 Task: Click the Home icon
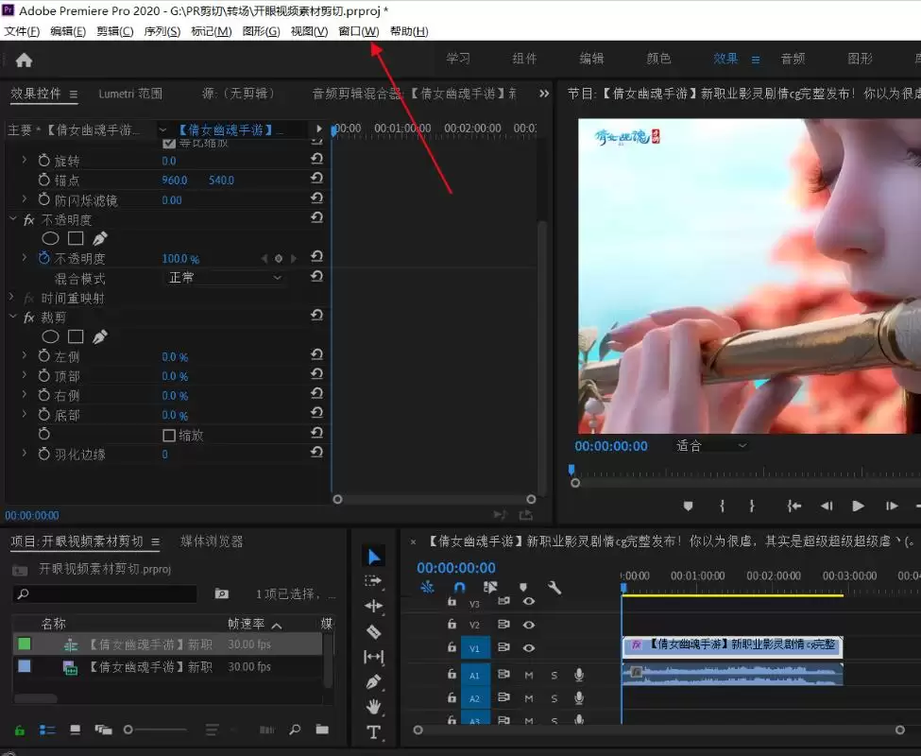(24, 60)
